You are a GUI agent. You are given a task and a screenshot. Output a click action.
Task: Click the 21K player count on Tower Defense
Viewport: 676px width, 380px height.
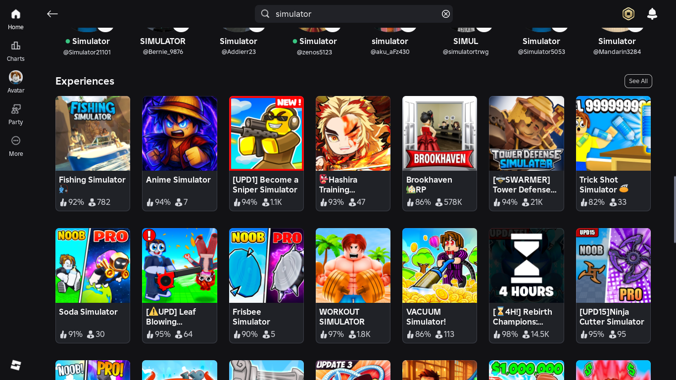pyautogui.click(x=532, y=202)
